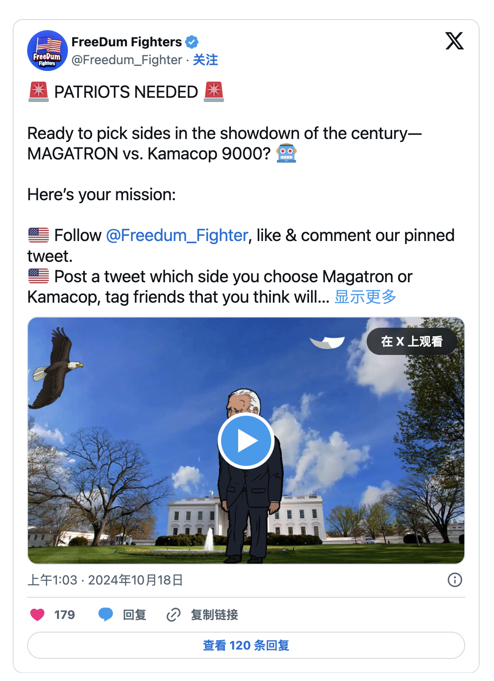Viewport: 494px width, 681px height.
Task: Play the embedded video
Action: [x=246, y=441]
